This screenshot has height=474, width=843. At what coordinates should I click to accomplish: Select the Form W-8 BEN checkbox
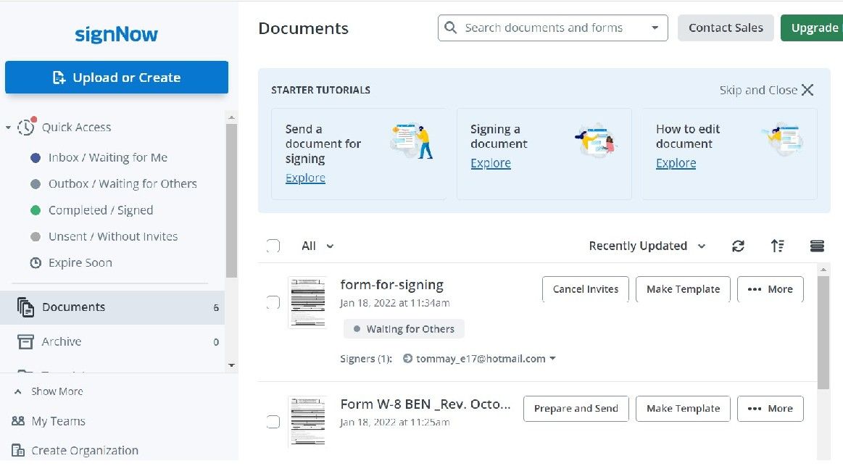tap(273, 421)
